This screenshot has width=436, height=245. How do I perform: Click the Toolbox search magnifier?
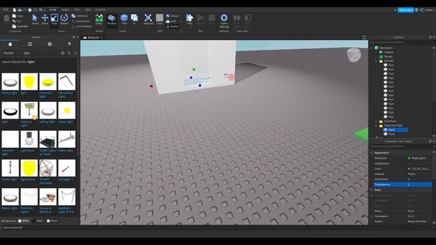tap(69, 53)
